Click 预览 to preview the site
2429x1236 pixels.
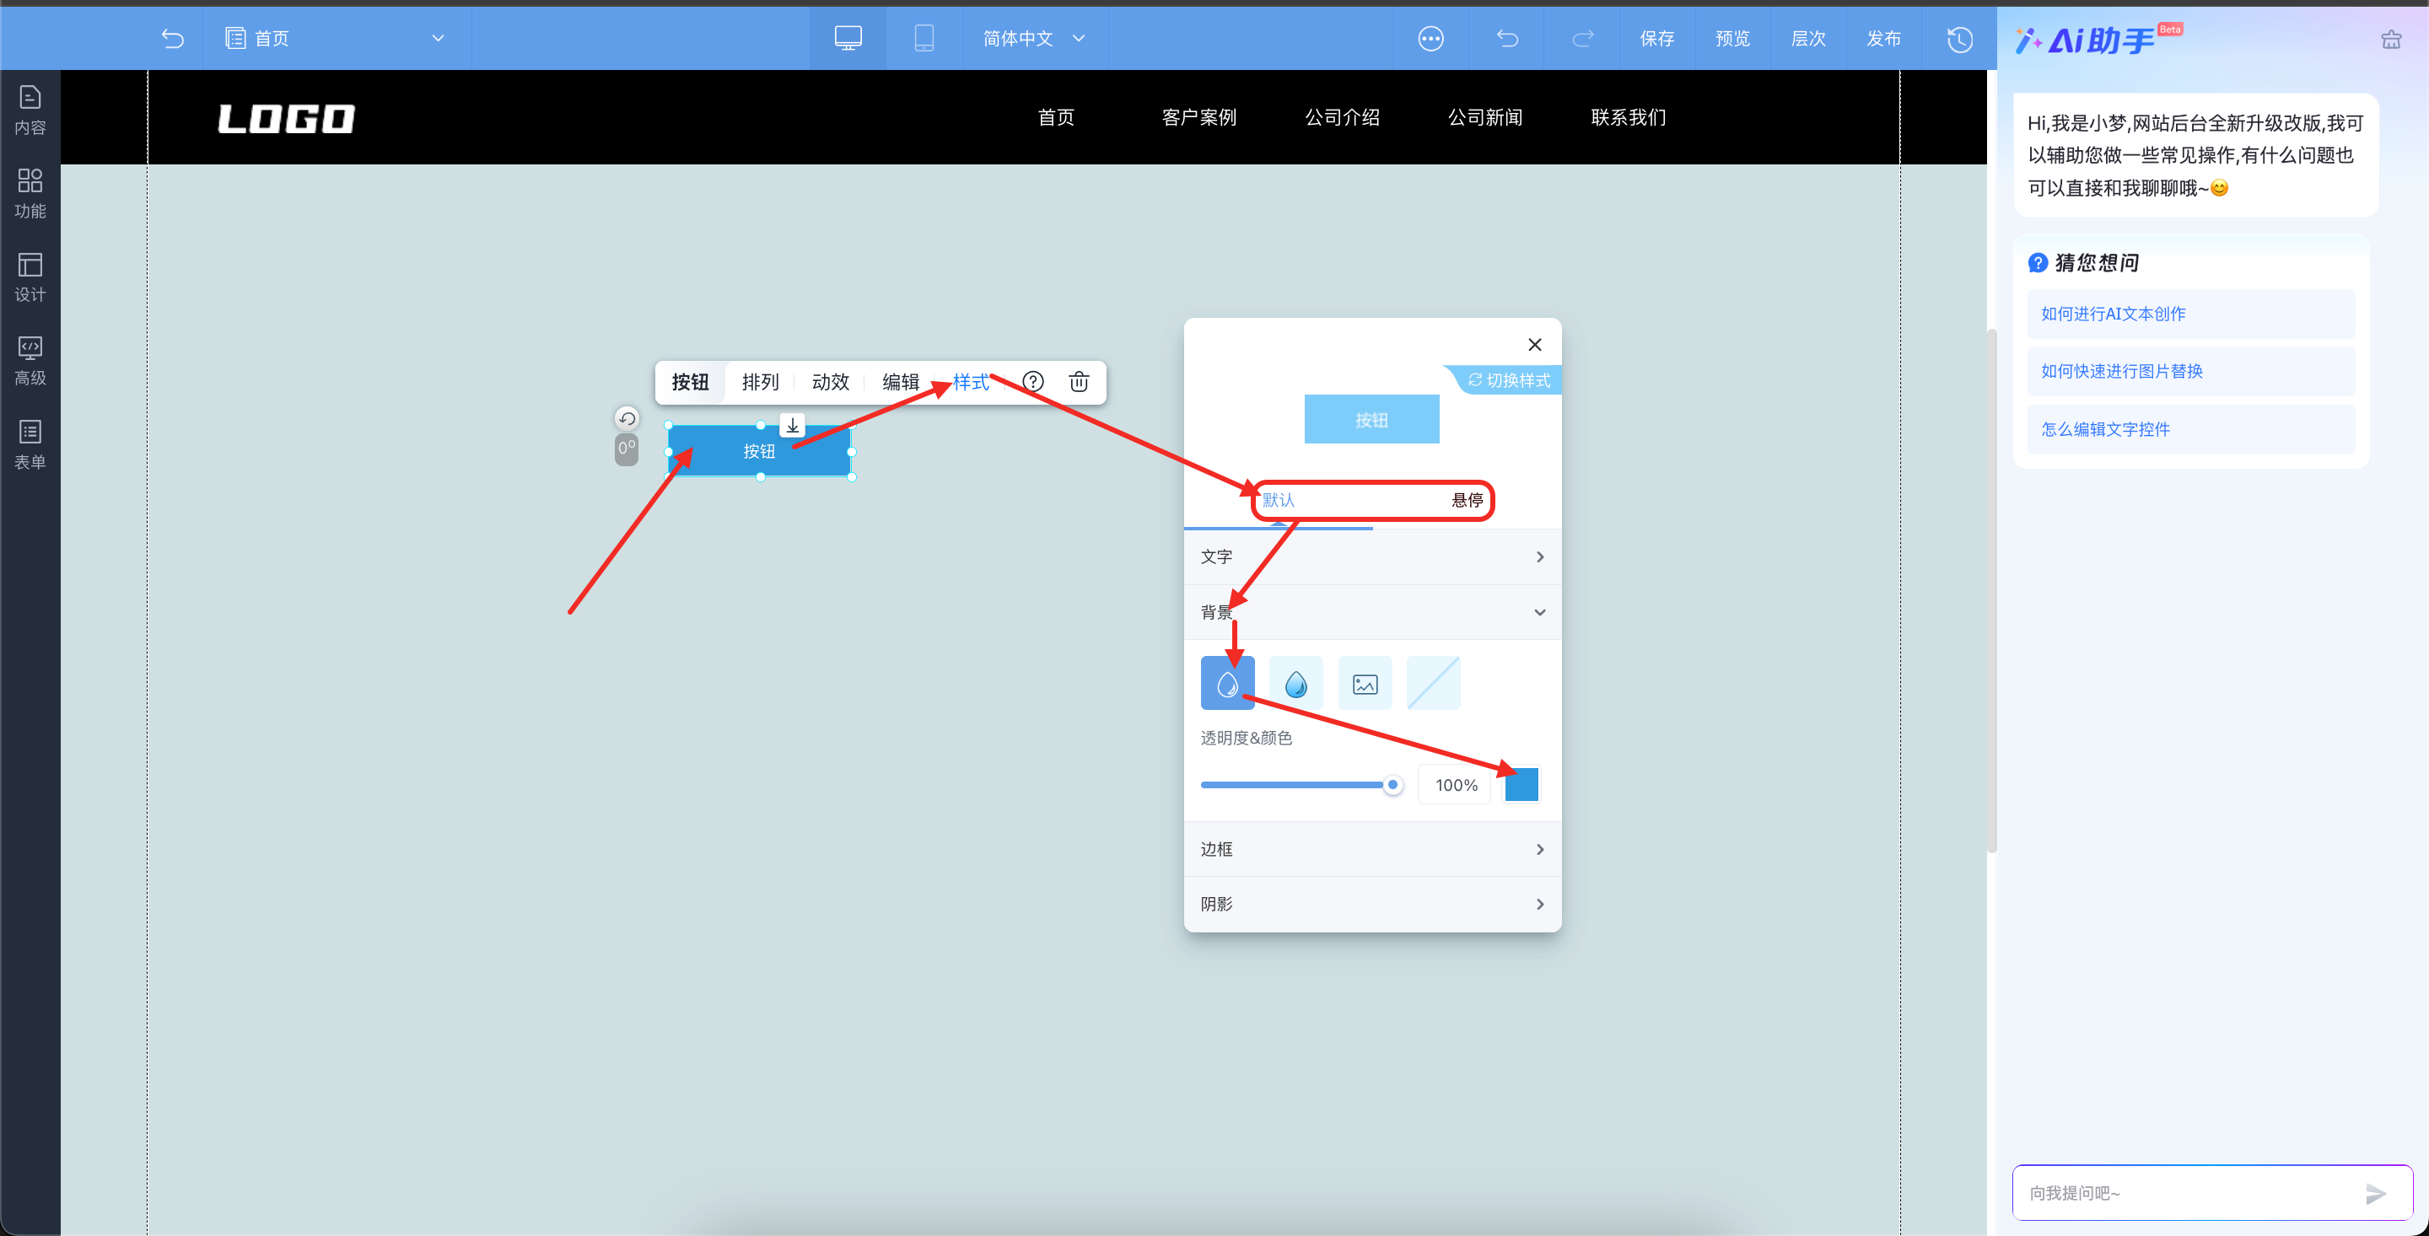[1732, 39]
